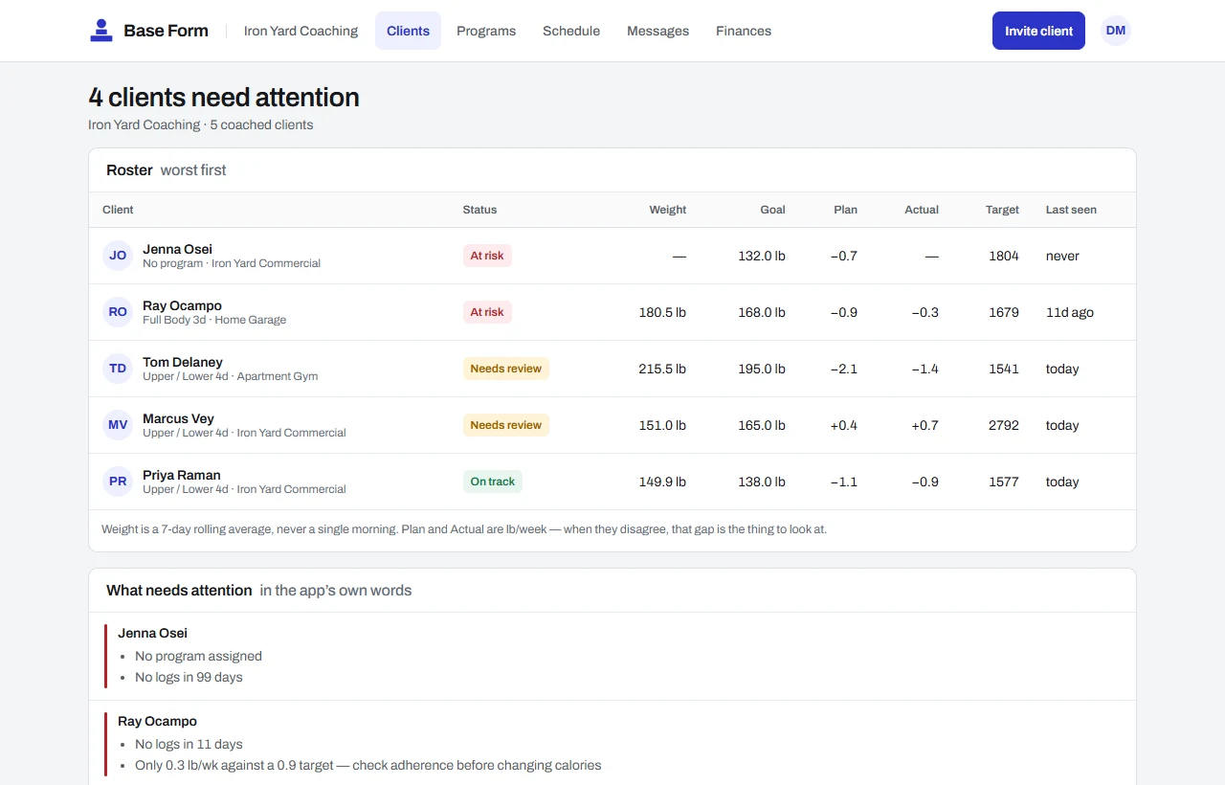This screenshot has width=1225, height=785.
Task: Click the +0.7 actual value
Action: pyautogui.click(x=924, y=425)
